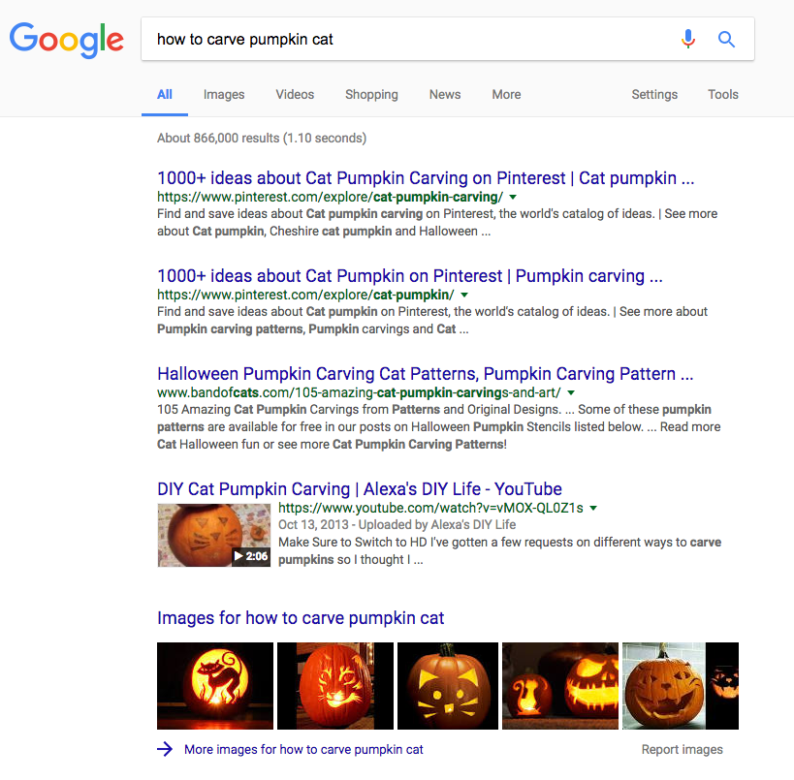Expand dropdown arrow next to youtube.com URL

tap(593, 508)
